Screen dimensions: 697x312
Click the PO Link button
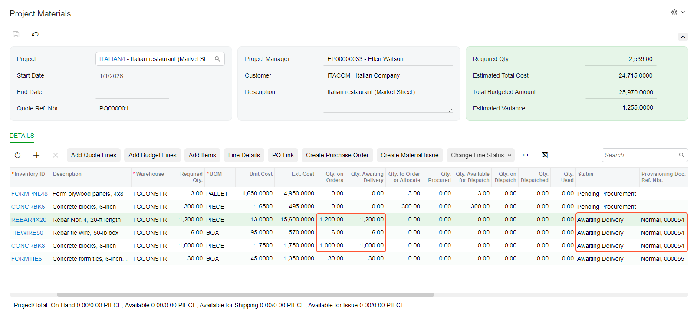283,155
